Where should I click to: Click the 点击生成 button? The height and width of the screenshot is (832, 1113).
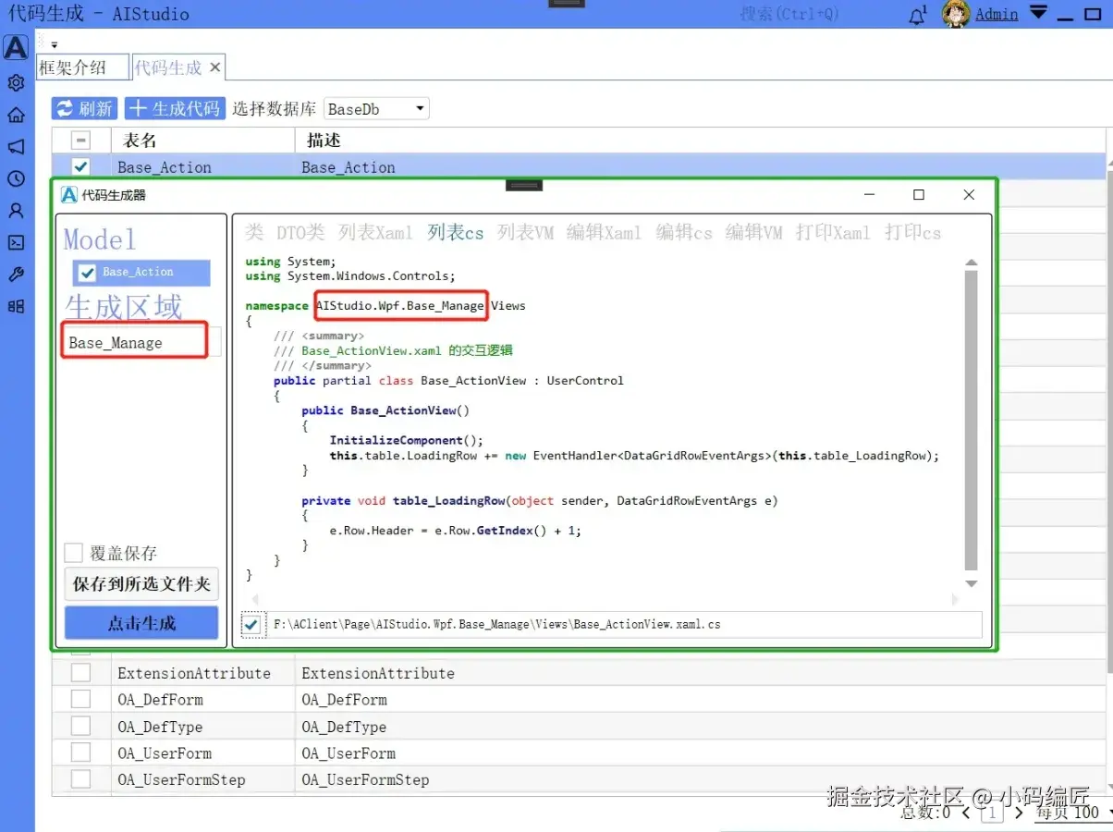click(x=141, y=623)
